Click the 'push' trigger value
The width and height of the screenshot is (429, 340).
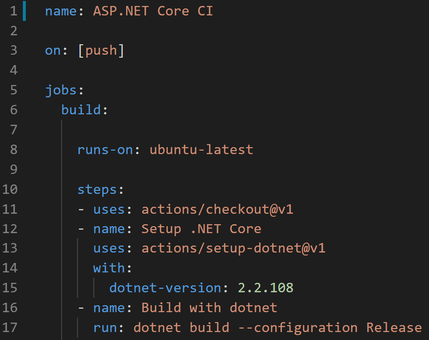101,51
